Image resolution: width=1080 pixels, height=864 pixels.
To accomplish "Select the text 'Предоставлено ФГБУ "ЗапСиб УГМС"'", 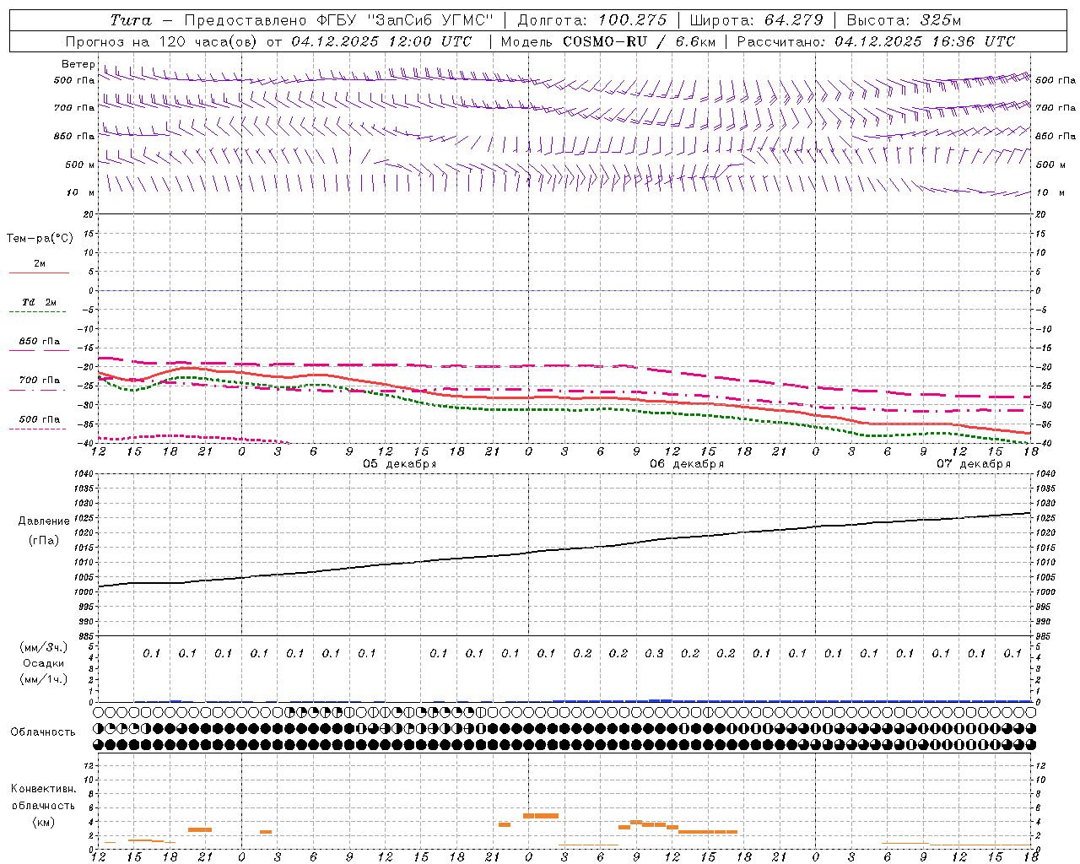I will coord(338,20).
